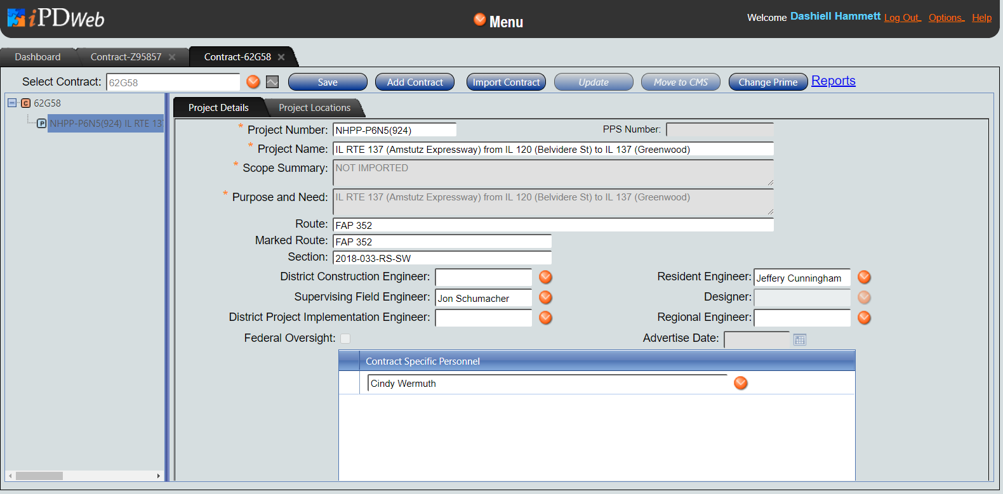This screenshot has width=1003, height=494.
Task: Click the image icon beside Select Contract
Action: pyautogui.click(x=272, y=82)
